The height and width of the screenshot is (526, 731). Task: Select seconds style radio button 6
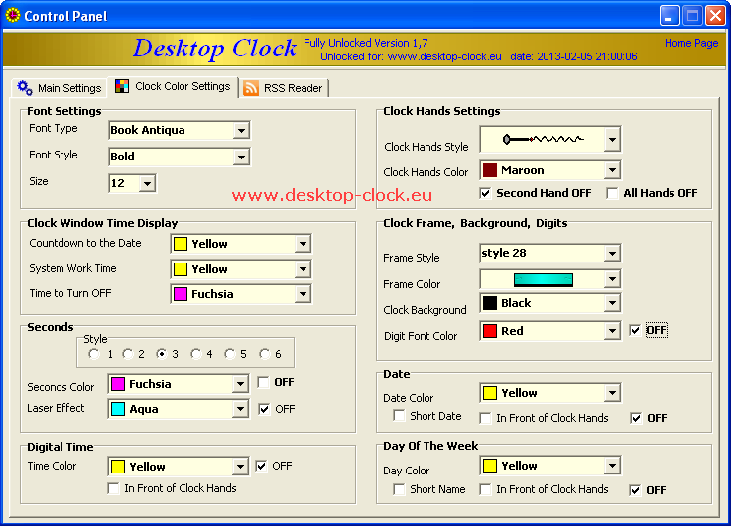point(265,354)
